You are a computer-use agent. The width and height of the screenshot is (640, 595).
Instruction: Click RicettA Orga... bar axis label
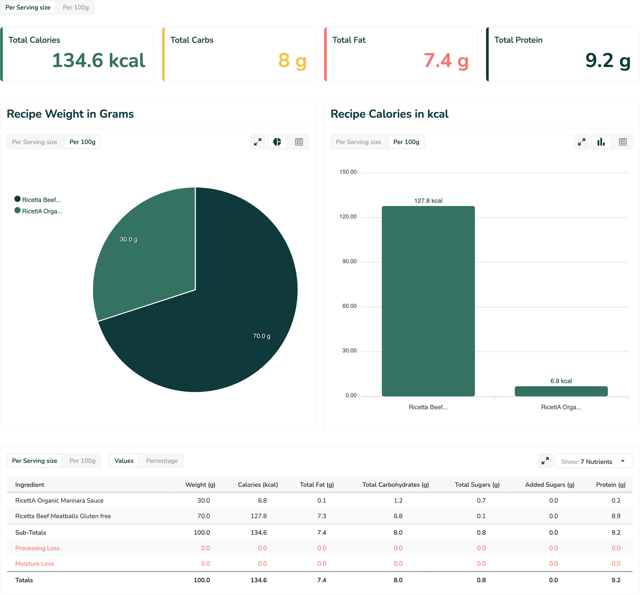561,407
